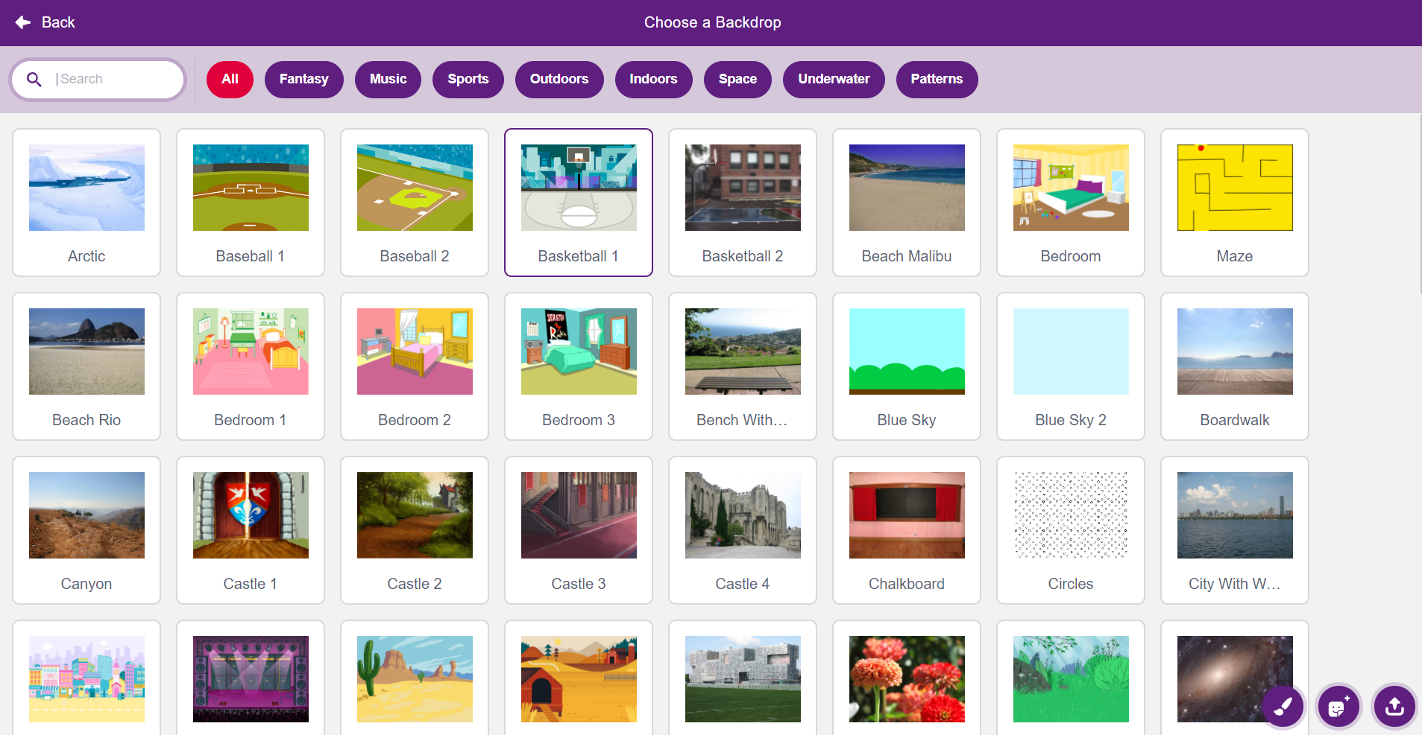Pick the Baseball 2 backdrop
This screenshot has height=735, width=1422.
[x=415, y=203]
